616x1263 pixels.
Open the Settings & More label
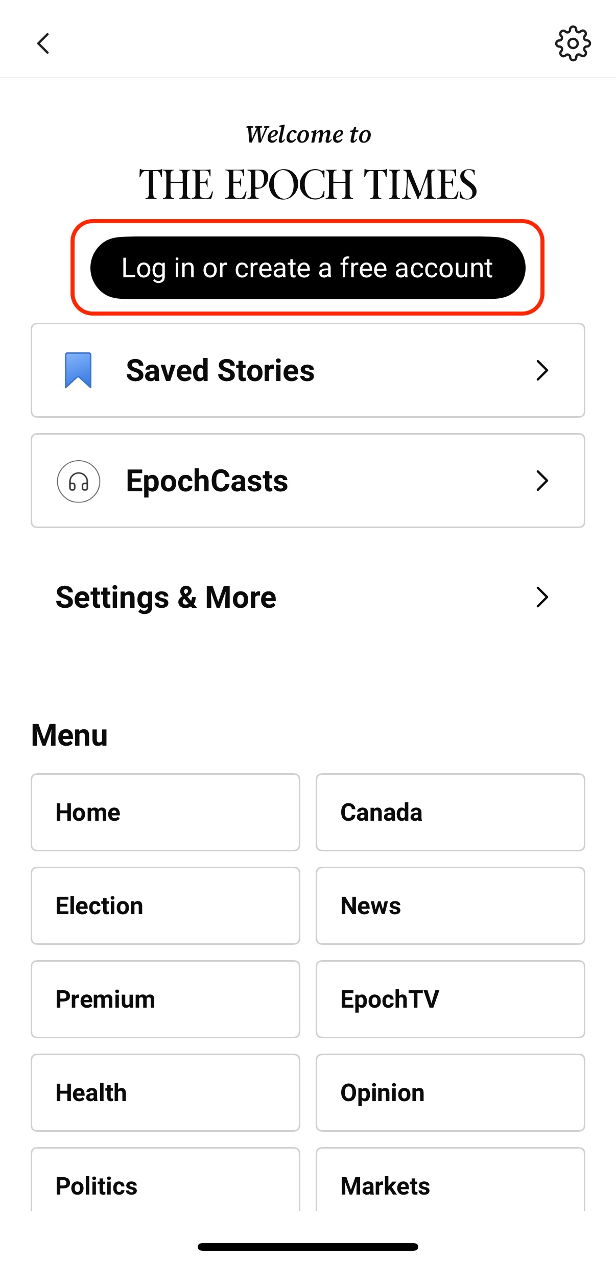click(x=166, y=597)
